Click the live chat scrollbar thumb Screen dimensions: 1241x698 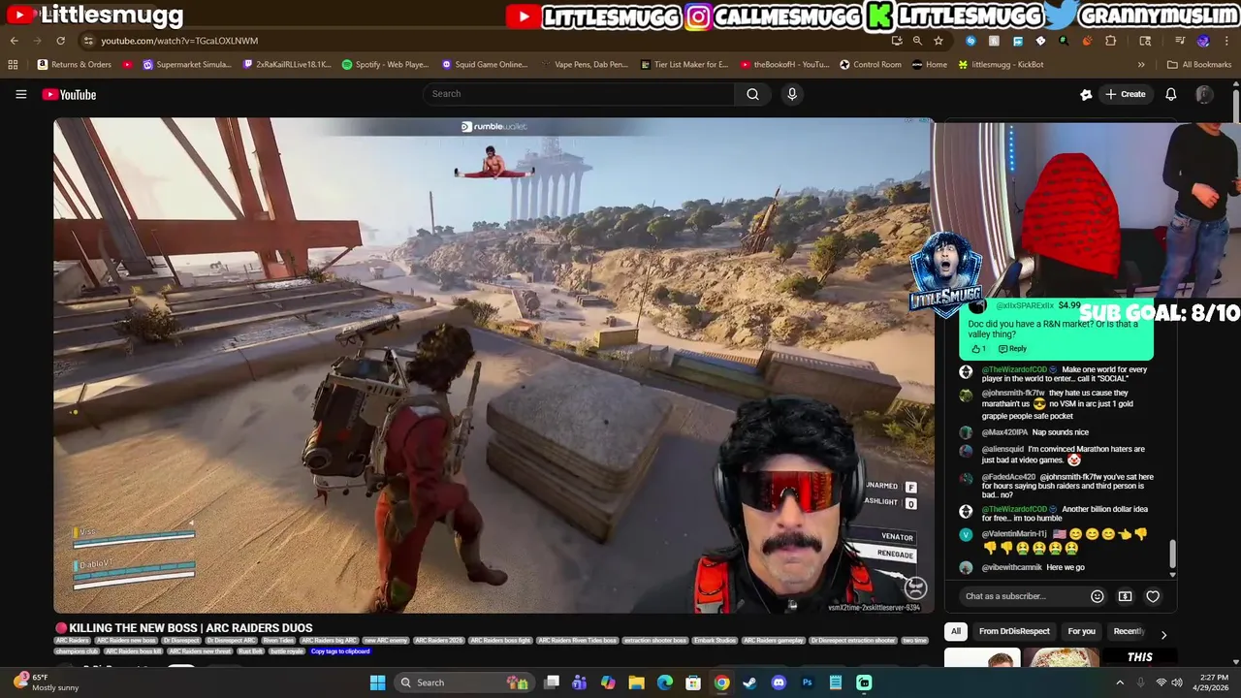coord(1173,555)
